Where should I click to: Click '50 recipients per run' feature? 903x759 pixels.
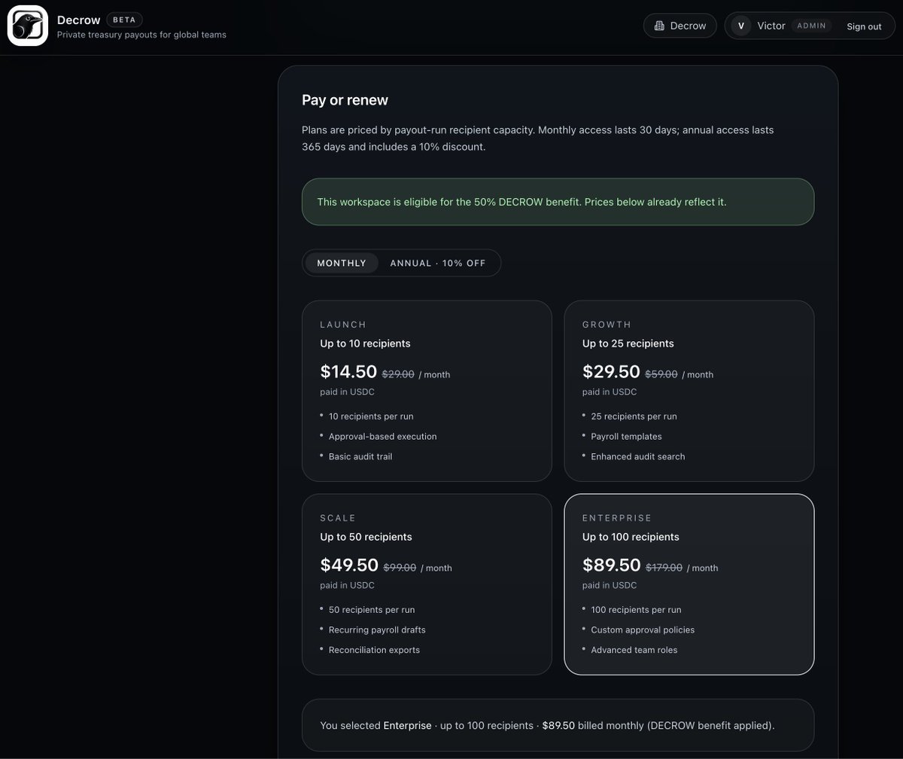pos(372,609)
